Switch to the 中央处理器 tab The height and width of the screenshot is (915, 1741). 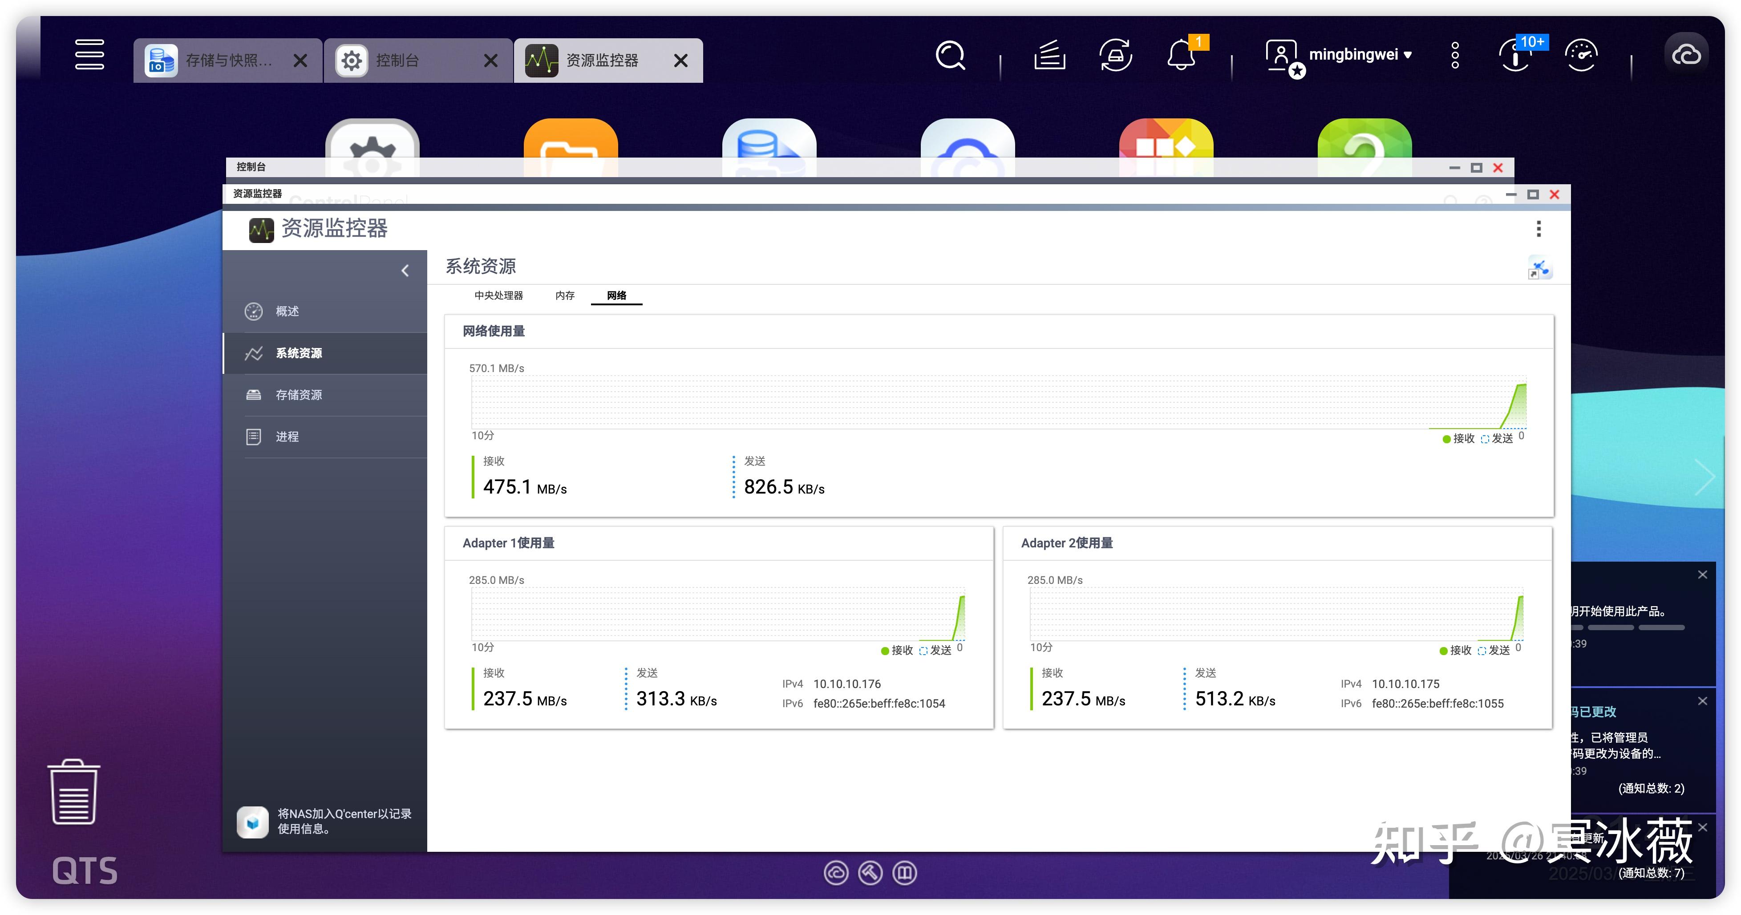click(498, 296)
